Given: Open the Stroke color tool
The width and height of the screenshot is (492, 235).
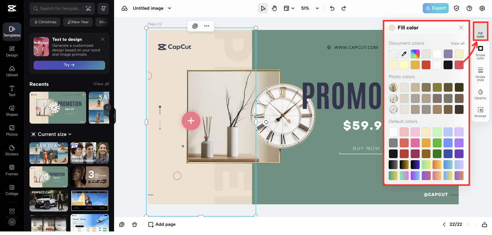Looking at the screenshot, I should coord(480,53).
